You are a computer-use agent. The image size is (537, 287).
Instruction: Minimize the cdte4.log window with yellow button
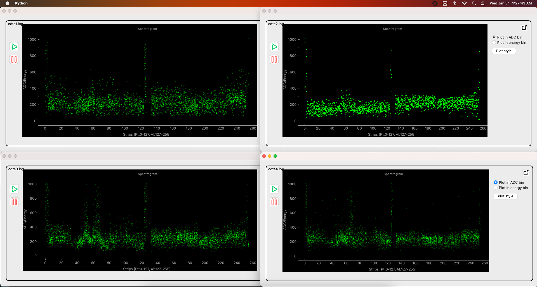(270, 156)
